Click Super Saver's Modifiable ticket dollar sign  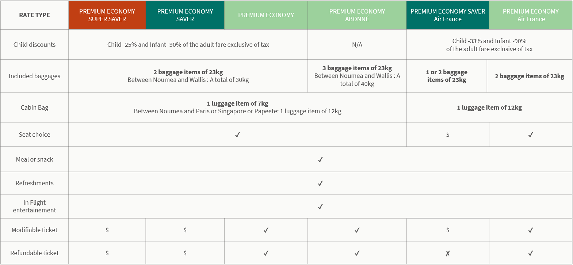coord(107,230)
